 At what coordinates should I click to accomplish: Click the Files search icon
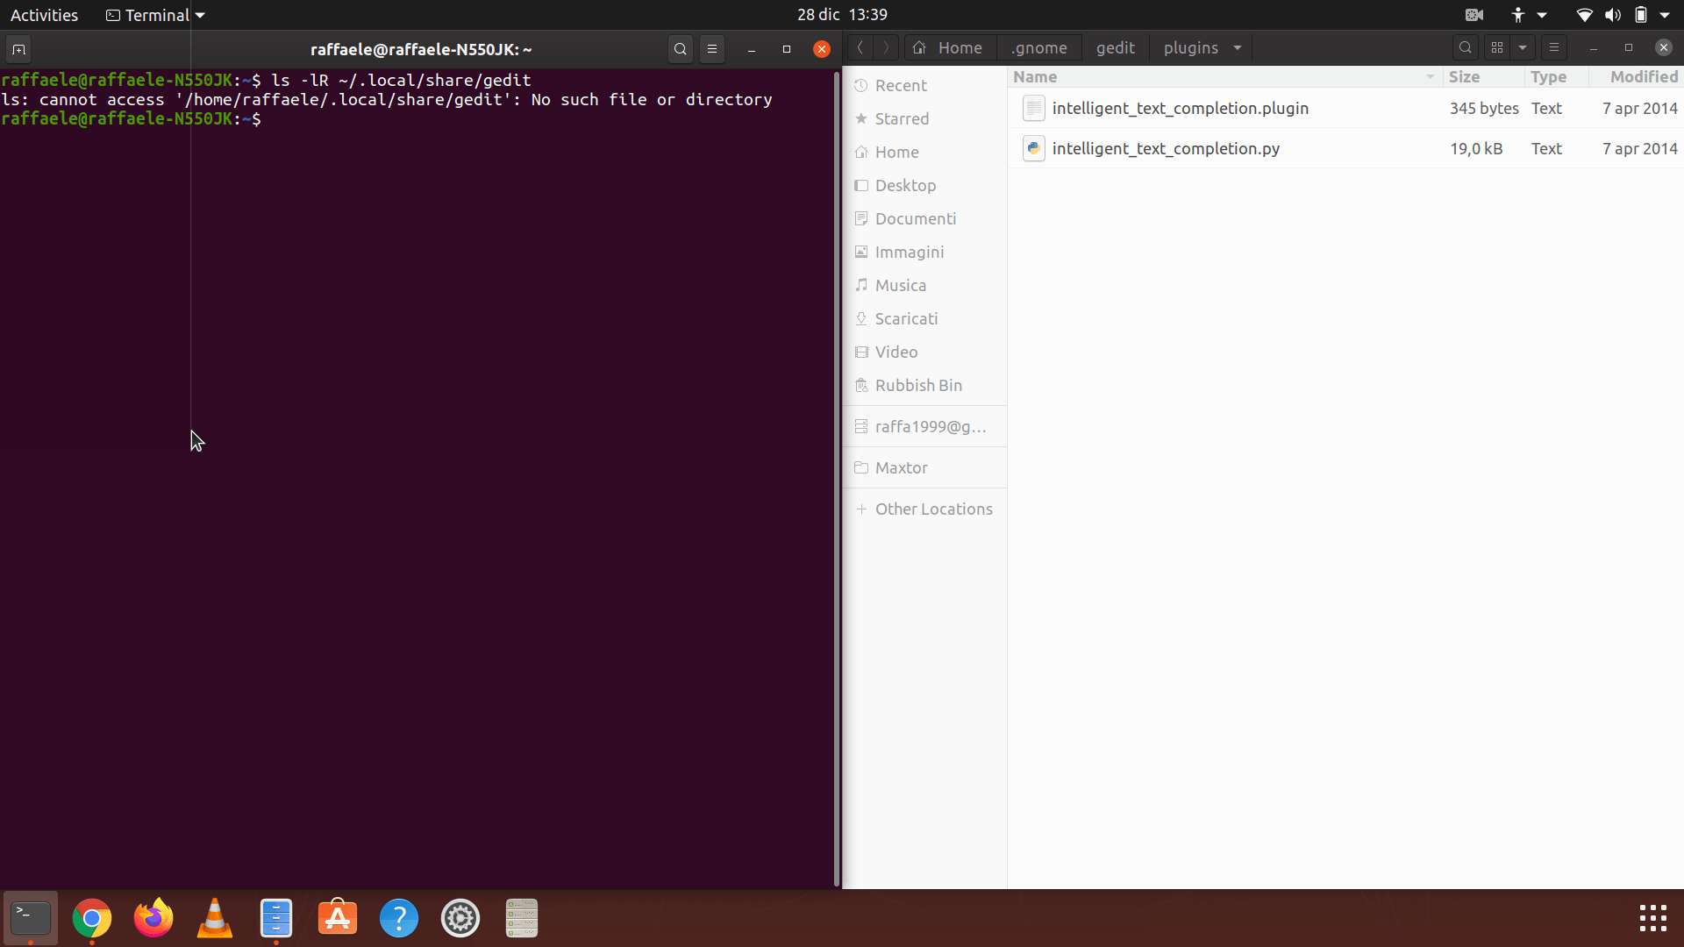(x=1465, y=47)
